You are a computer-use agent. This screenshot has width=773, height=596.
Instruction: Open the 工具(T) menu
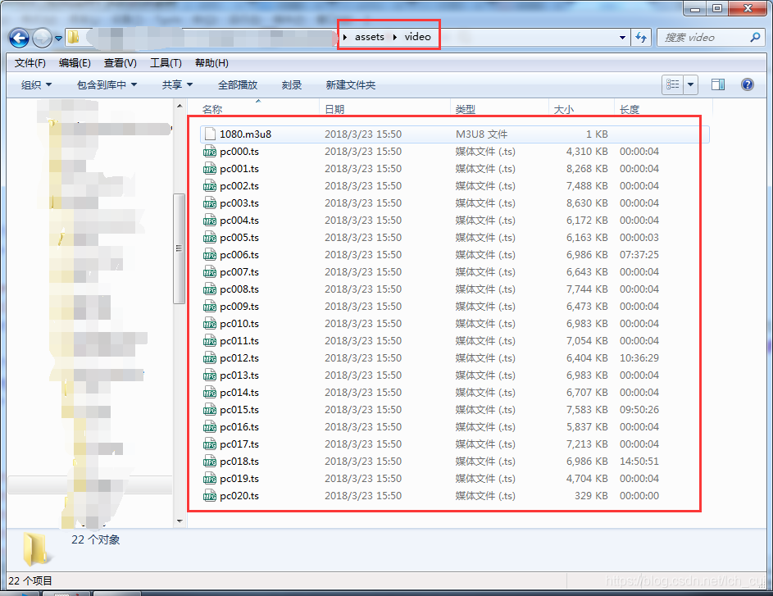pos(166,63)
